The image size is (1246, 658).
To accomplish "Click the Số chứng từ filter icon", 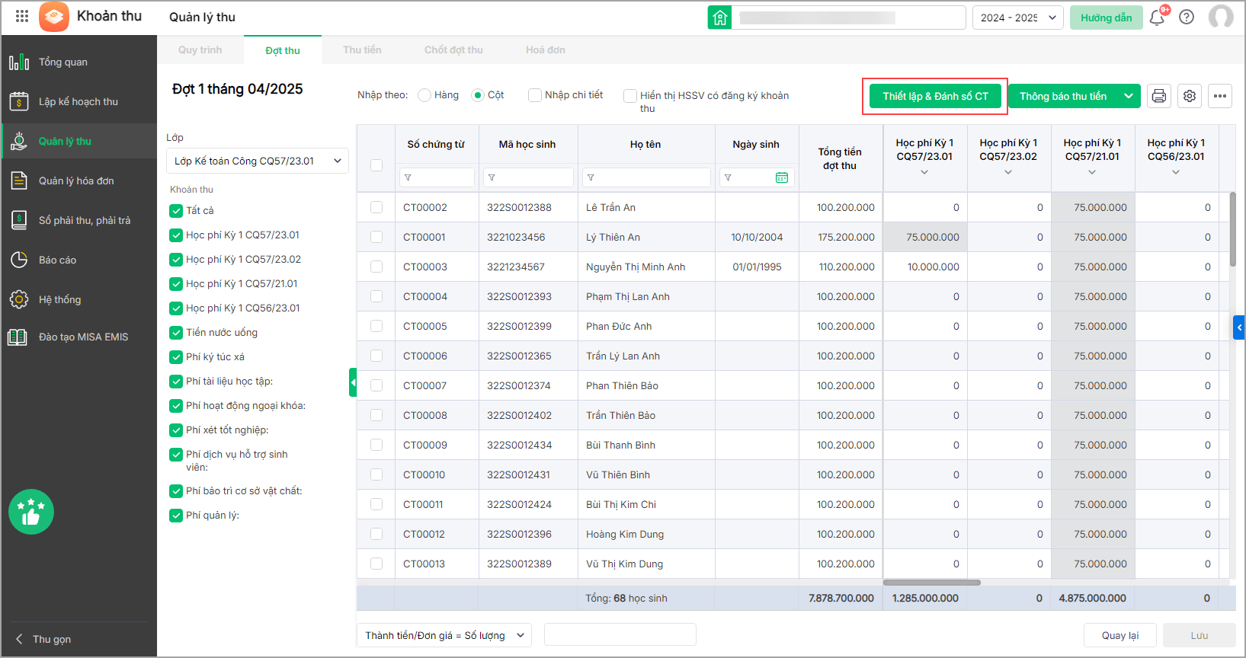I will 408,177.
